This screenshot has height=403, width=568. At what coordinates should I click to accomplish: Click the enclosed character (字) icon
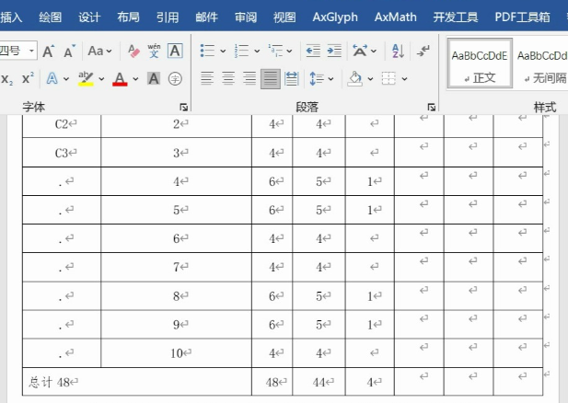pos(175,79)
